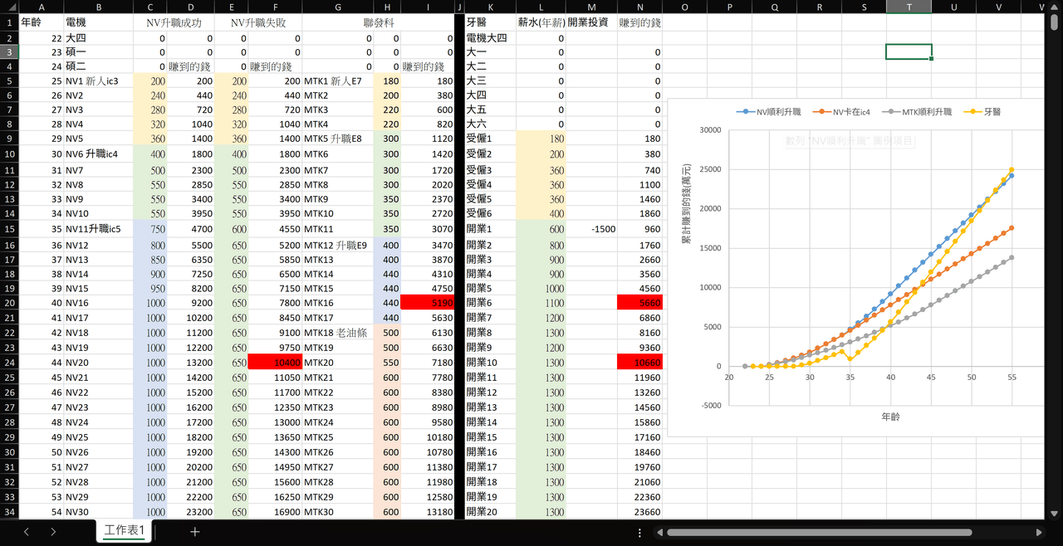Select the 聯發科 header cell

click(379, 22)
